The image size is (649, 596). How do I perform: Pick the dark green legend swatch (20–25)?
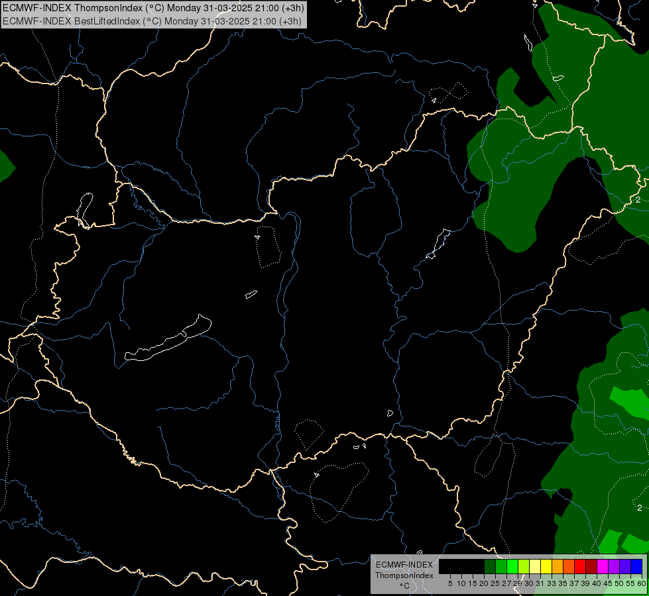490,566
